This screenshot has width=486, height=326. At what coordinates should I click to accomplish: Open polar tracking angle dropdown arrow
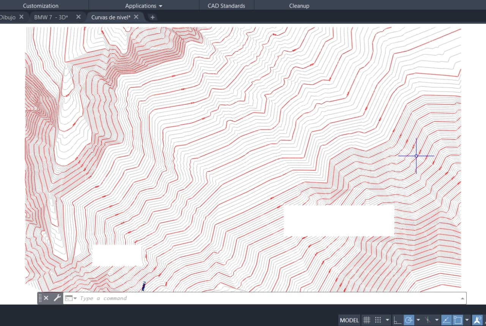(x=418, y=320)
